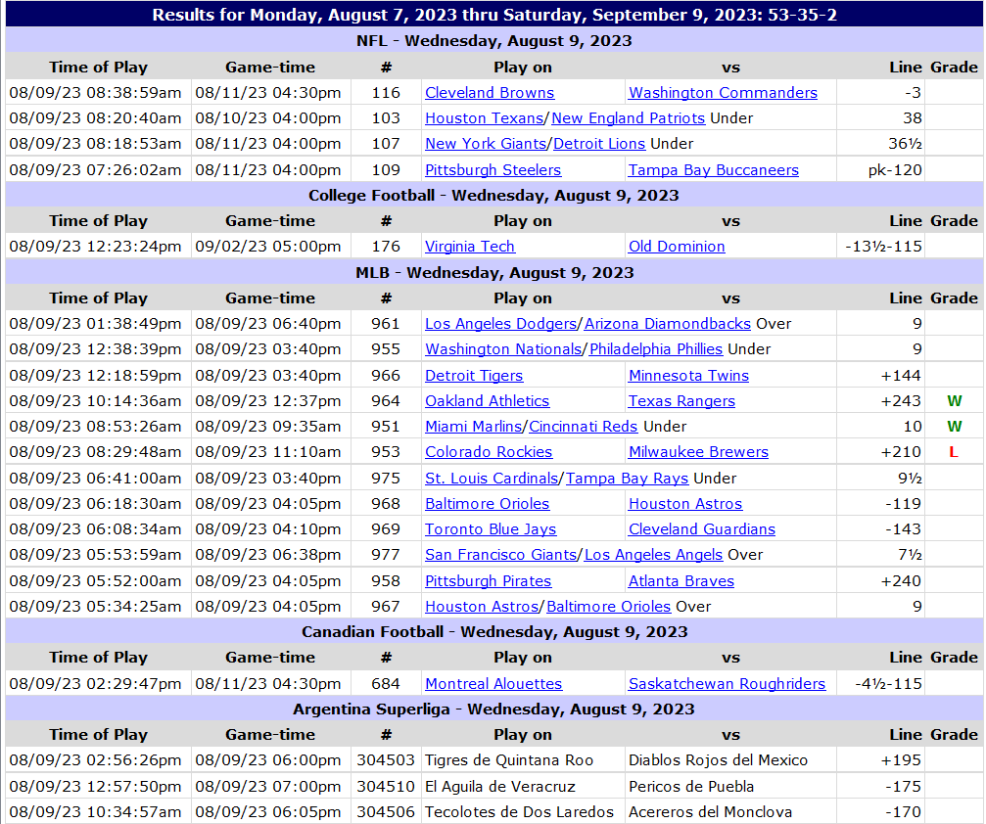This screenshot has height=824, width=986.
Task: Select the New England Patriots link
Action: [629, 118]
